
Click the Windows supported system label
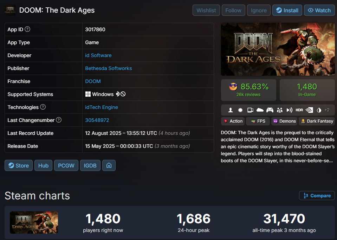coord(99,94)
